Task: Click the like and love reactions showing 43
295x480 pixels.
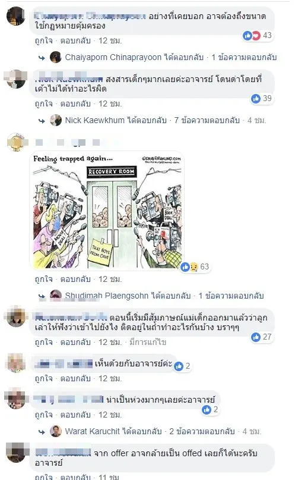Action: 257,36
